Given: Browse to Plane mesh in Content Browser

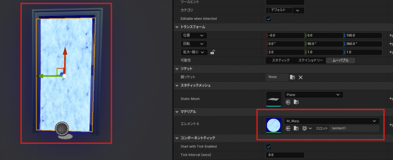Looking at the screenshot, I should [x=296, y=102].
